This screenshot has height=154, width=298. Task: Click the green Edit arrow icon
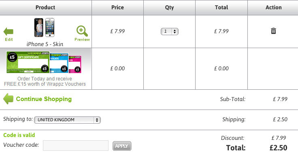tap(9, 32)
